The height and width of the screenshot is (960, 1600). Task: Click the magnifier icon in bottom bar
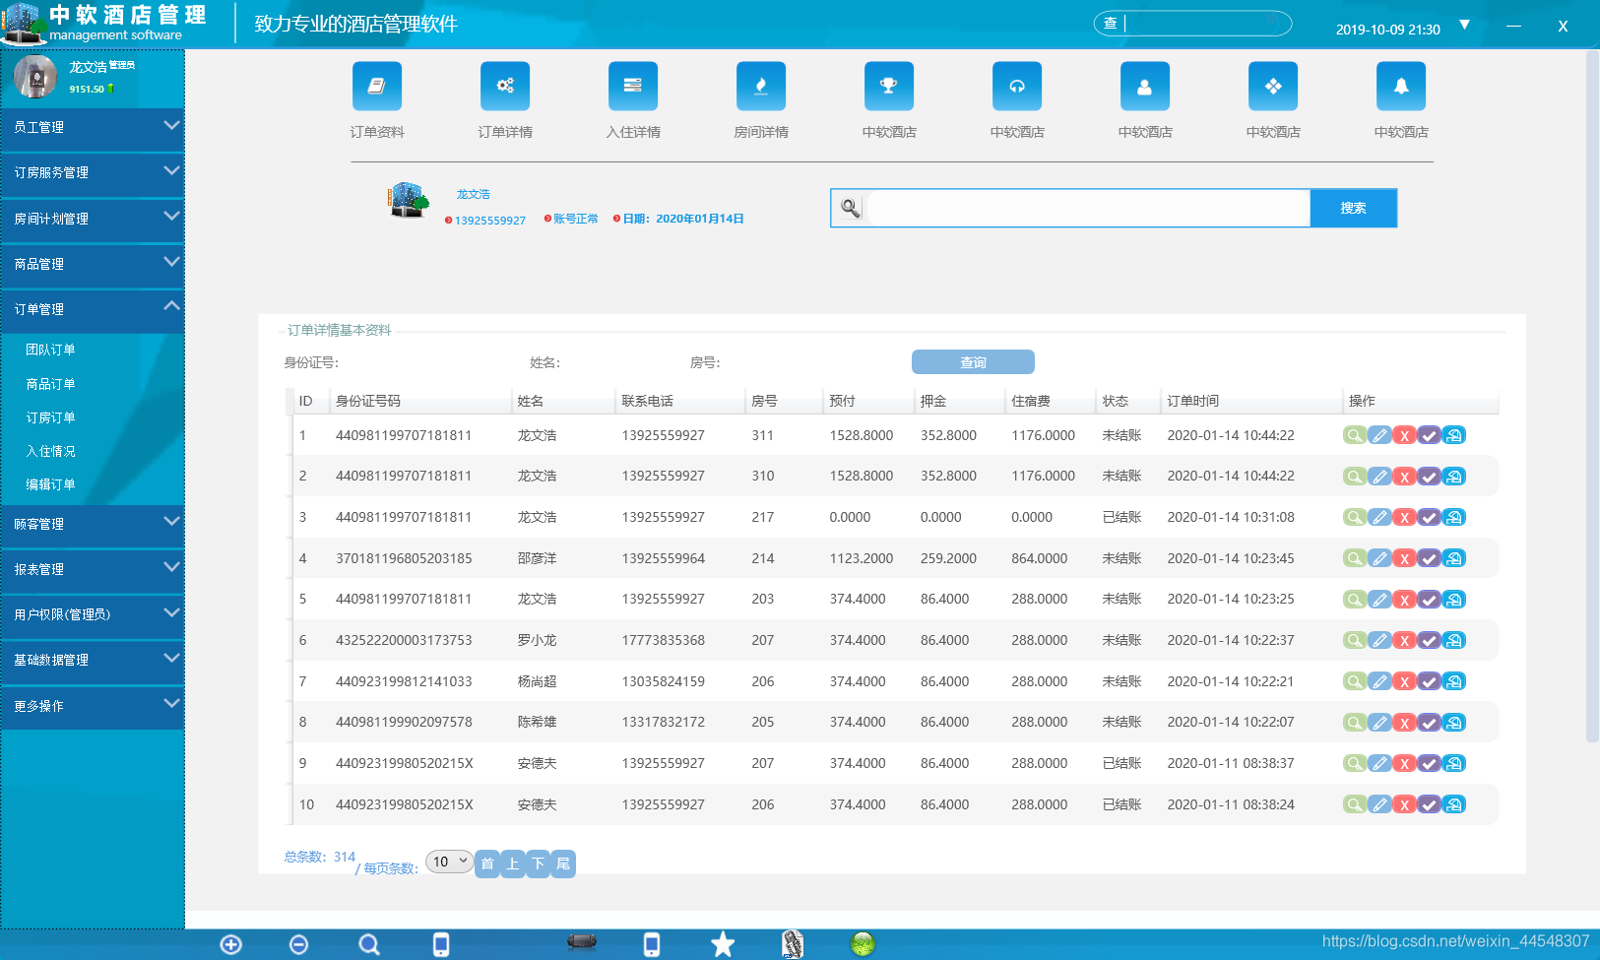[x=369, y=944]
